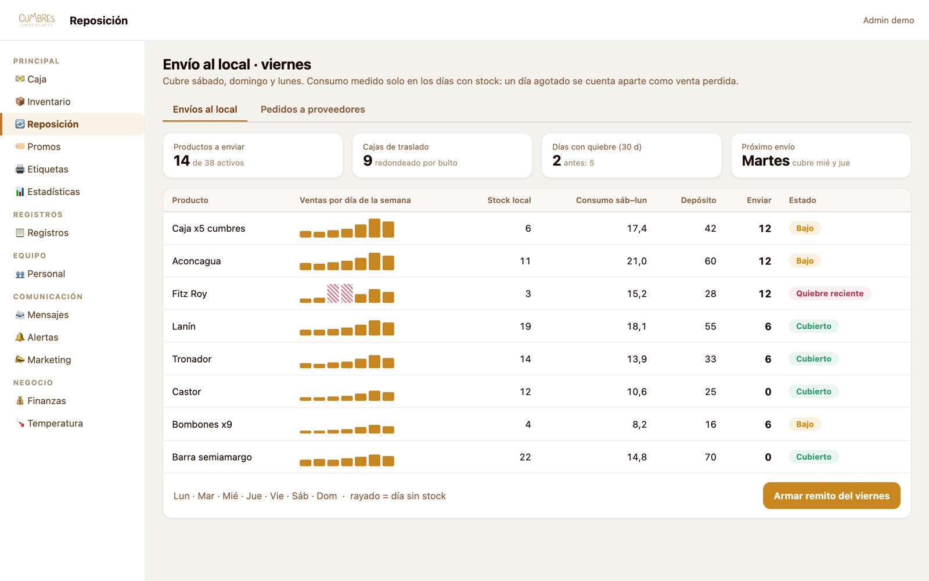Viewport: 929px width, 581px height.
Task: Click the Bajo badge for Aconcagua
Action: point(805,261)
